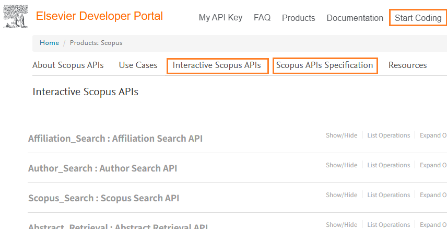The width and height of the screenshot is (447, 229).
Task: Select the Interactive Scopus APIs tab
Action: pyautogui.click(x=217, y=65)
